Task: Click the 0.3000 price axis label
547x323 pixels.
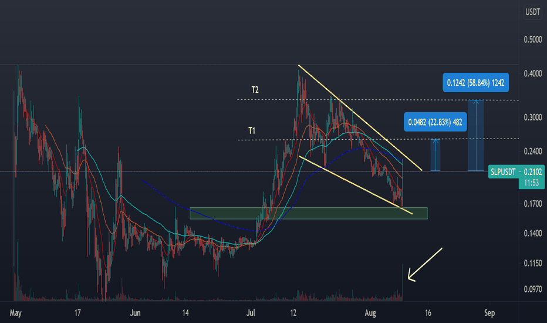Action: (x=533, y=117)
